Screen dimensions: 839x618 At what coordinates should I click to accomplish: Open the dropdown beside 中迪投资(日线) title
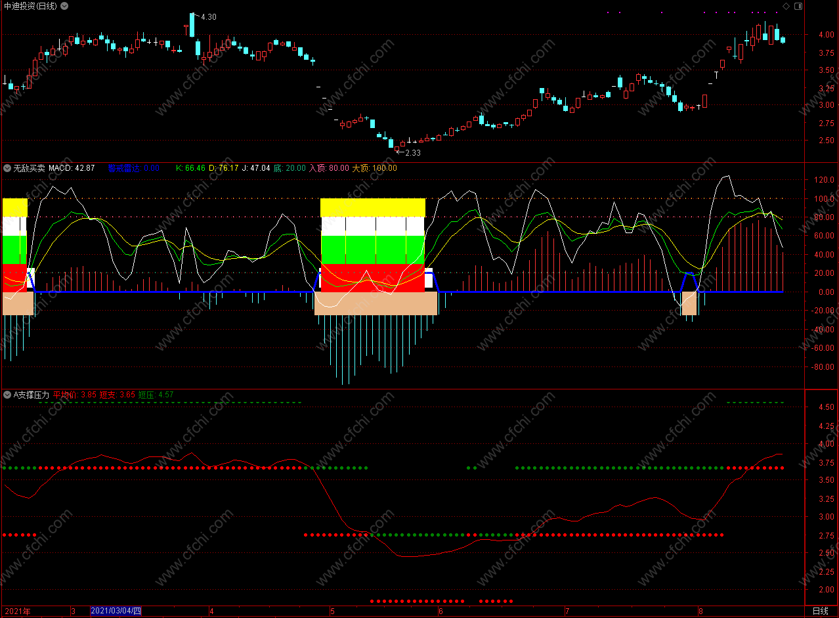tap(64, 6)
